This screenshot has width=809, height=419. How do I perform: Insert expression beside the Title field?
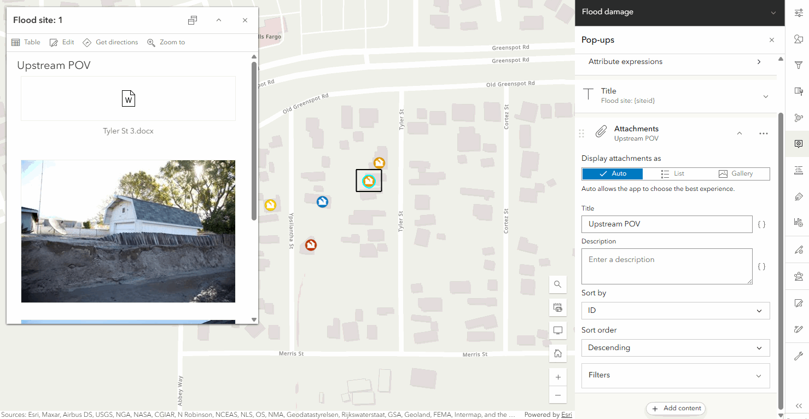point(761,224)
